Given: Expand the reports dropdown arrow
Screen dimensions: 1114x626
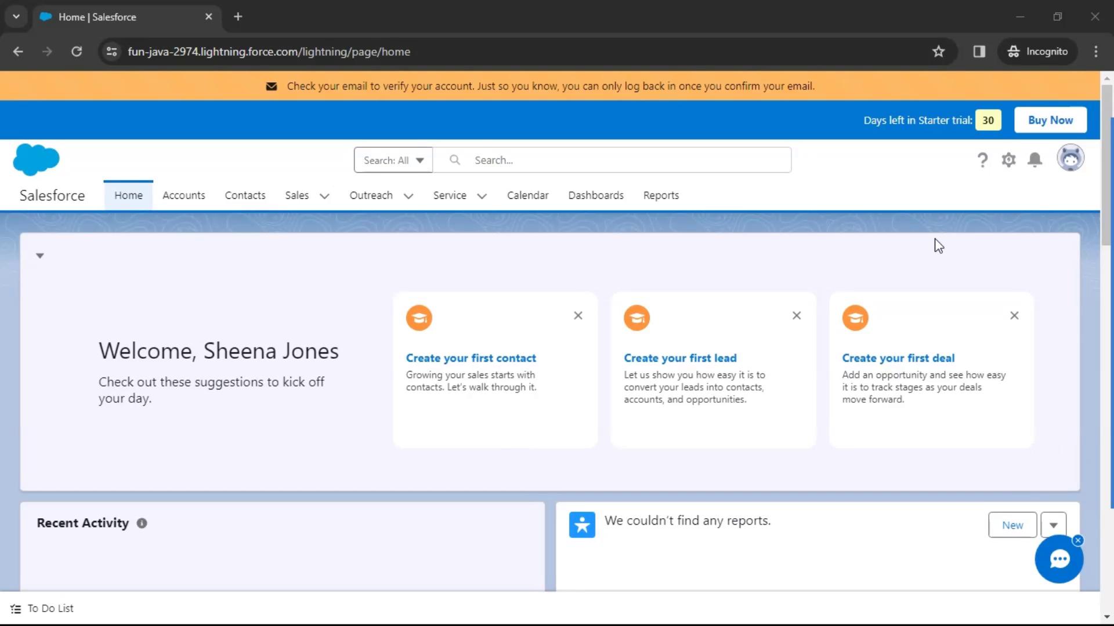Looking at the screenshot, I should [1054, 525].
